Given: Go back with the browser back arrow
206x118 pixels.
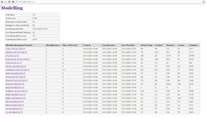Looking at the screenshot, I should [2, 2].
